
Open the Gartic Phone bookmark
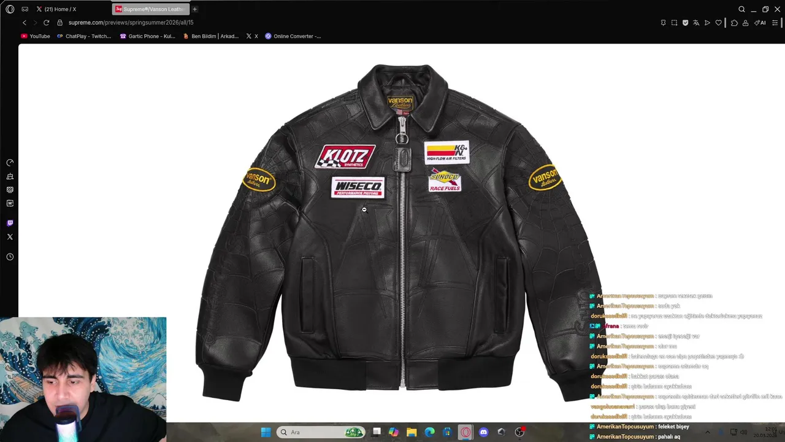click(x=147, y=36)
